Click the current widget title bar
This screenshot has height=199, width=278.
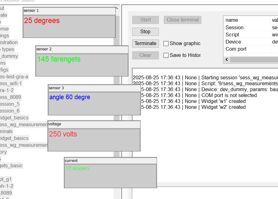(110, 161)
